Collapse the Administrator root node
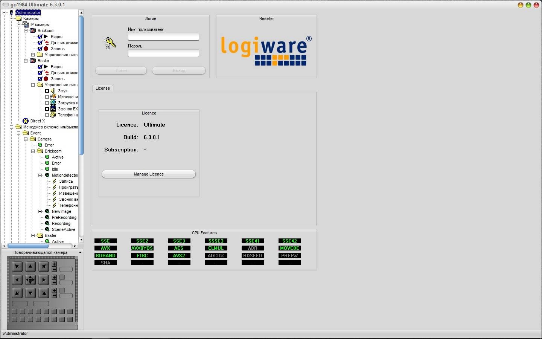This screenshot has width=542, height=339. point(4,12)
